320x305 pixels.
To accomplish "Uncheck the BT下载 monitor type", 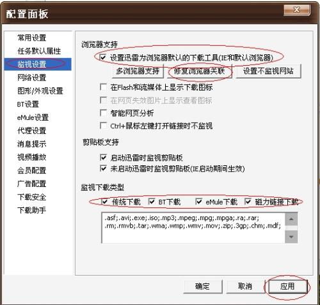I will pos(152,202).
